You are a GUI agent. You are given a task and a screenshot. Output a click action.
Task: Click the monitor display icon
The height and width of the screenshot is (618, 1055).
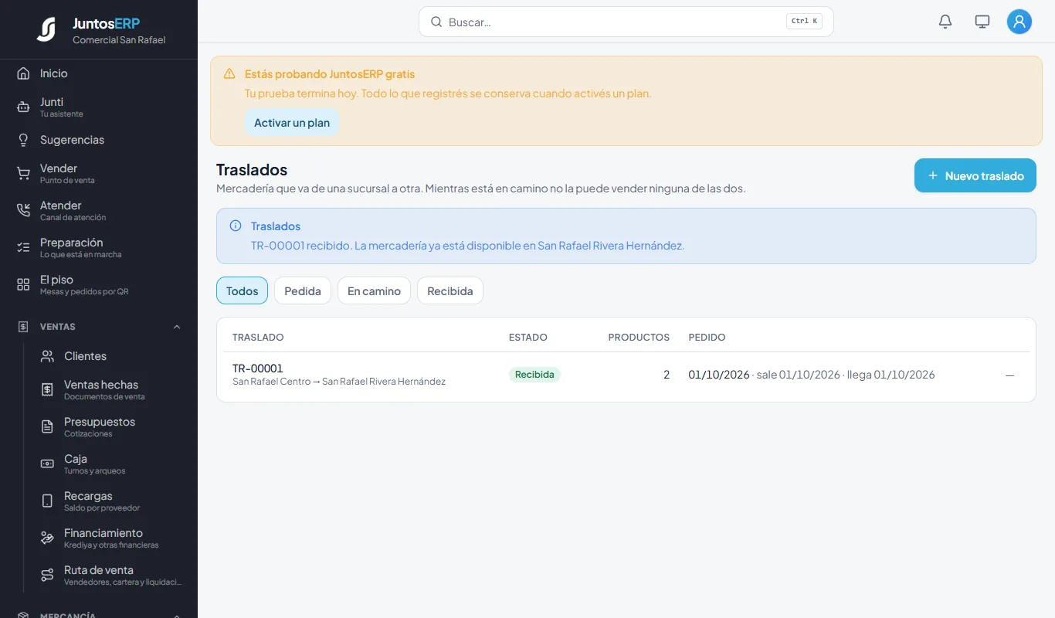point(982,22)
